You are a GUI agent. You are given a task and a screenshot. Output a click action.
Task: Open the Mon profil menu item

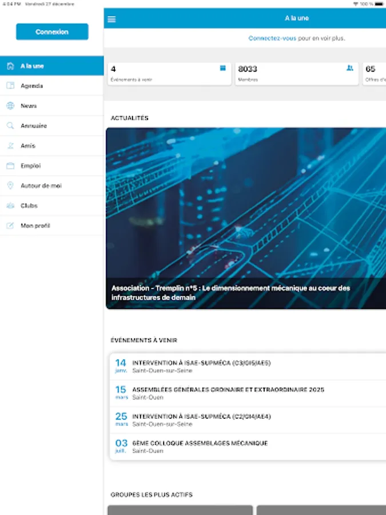tap(52, 225)
